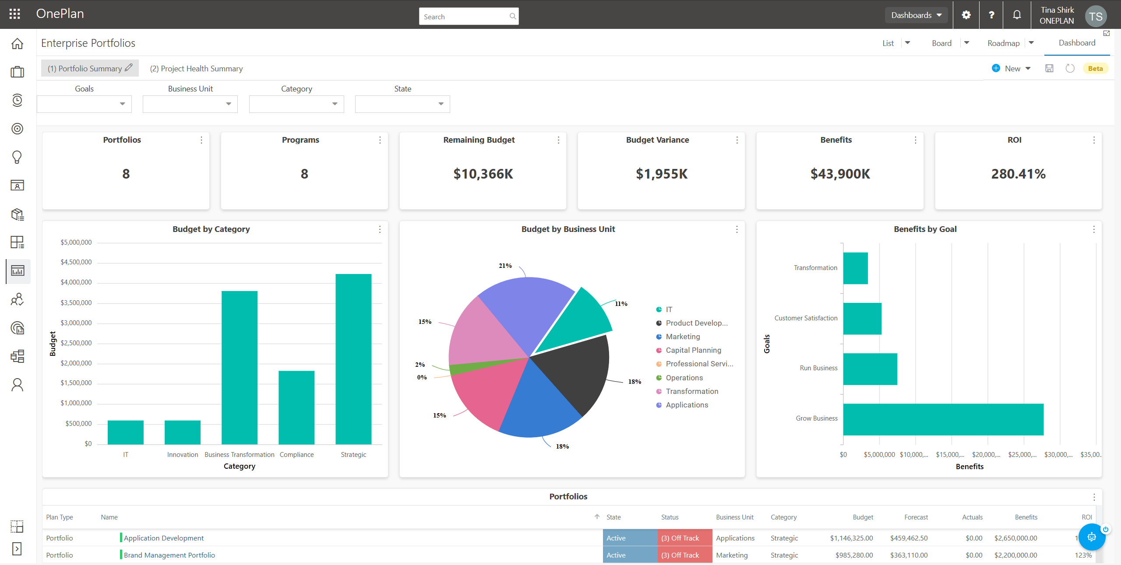Open the Dashboards dropdown in the top bar

pyautogui.click(x=916, y=15)
